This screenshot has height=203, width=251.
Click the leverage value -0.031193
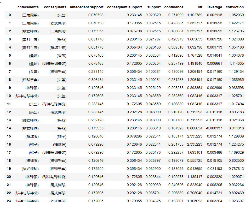(214, 169)
